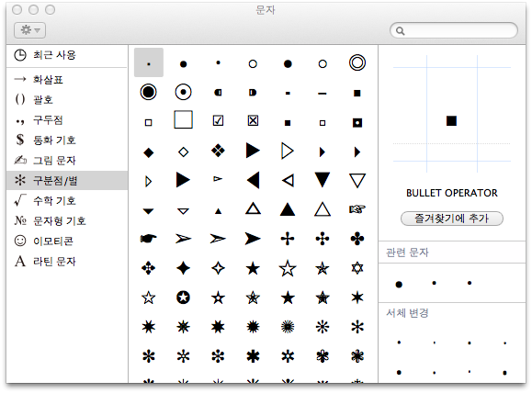The image size is (532, 393).
Task: Click the 서체 변경 section header
Action: (x=407, y=312)
